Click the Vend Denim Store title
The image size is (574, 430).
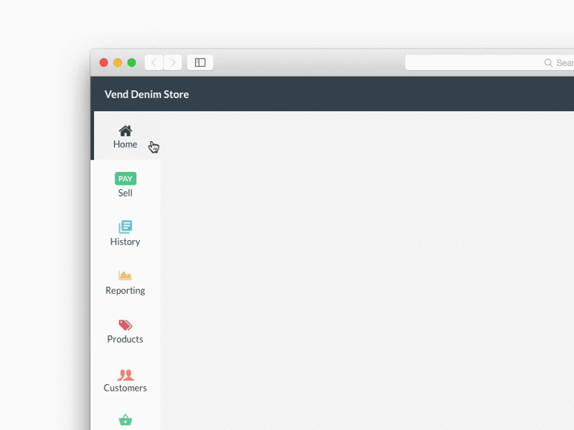click(146, 94)
